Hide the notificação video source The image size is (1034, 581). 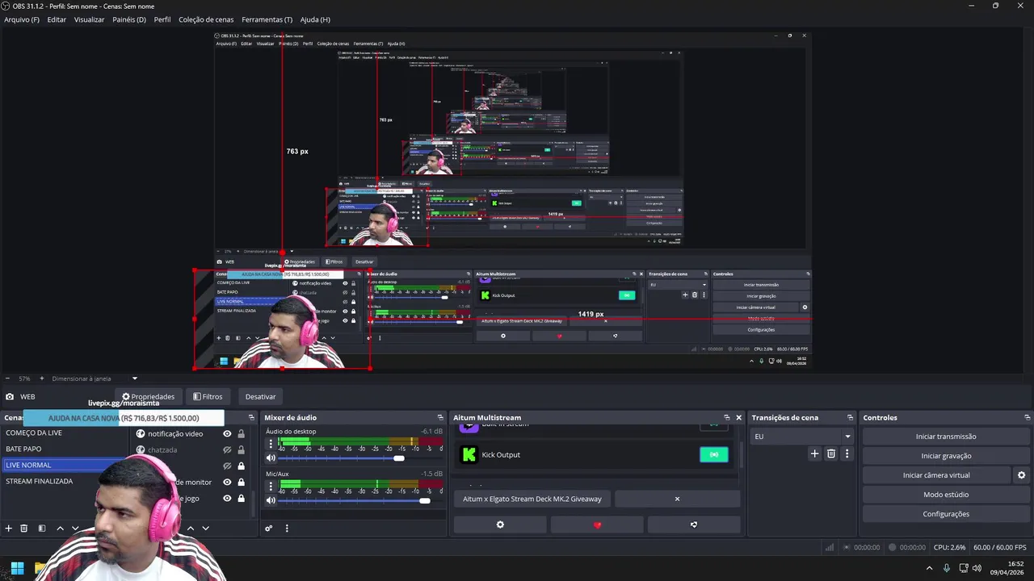[227, 433]
